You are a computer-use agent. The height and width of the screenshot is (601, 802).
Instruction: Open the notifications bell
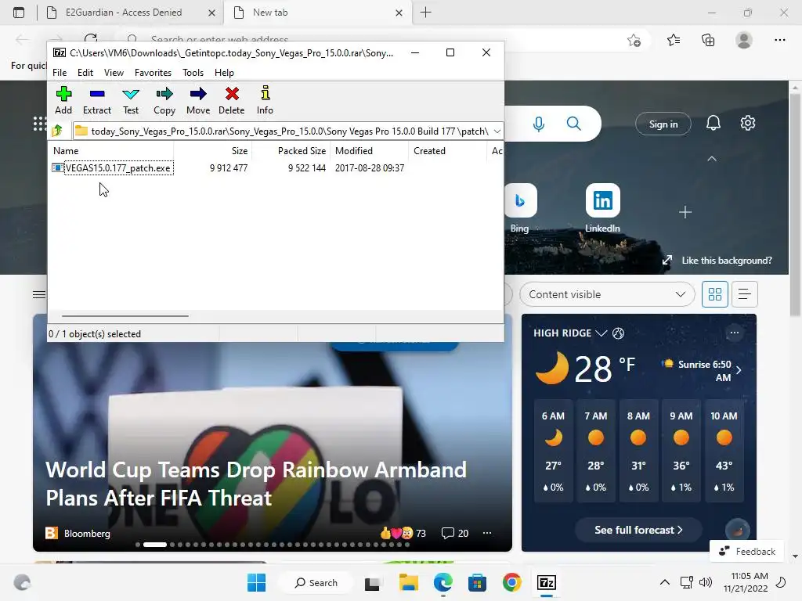[x=713, y=123]
